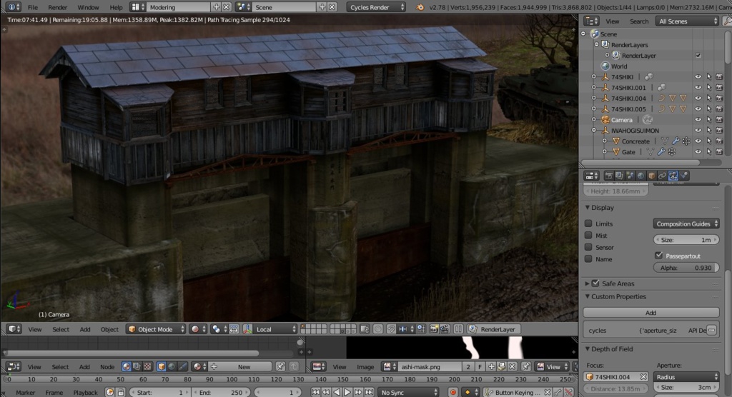Open the aperture Radius dropdown

tap(686, 376)
